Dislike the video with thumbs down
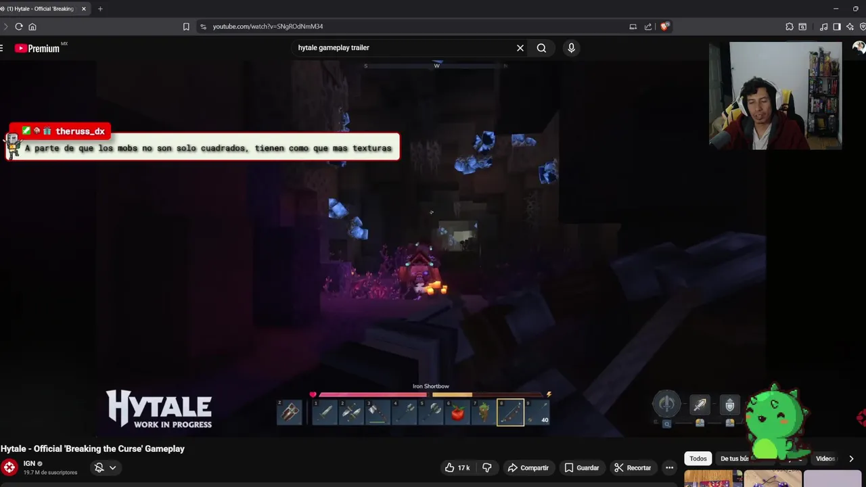Screen dimensions: 866x487 pos(487,467)
